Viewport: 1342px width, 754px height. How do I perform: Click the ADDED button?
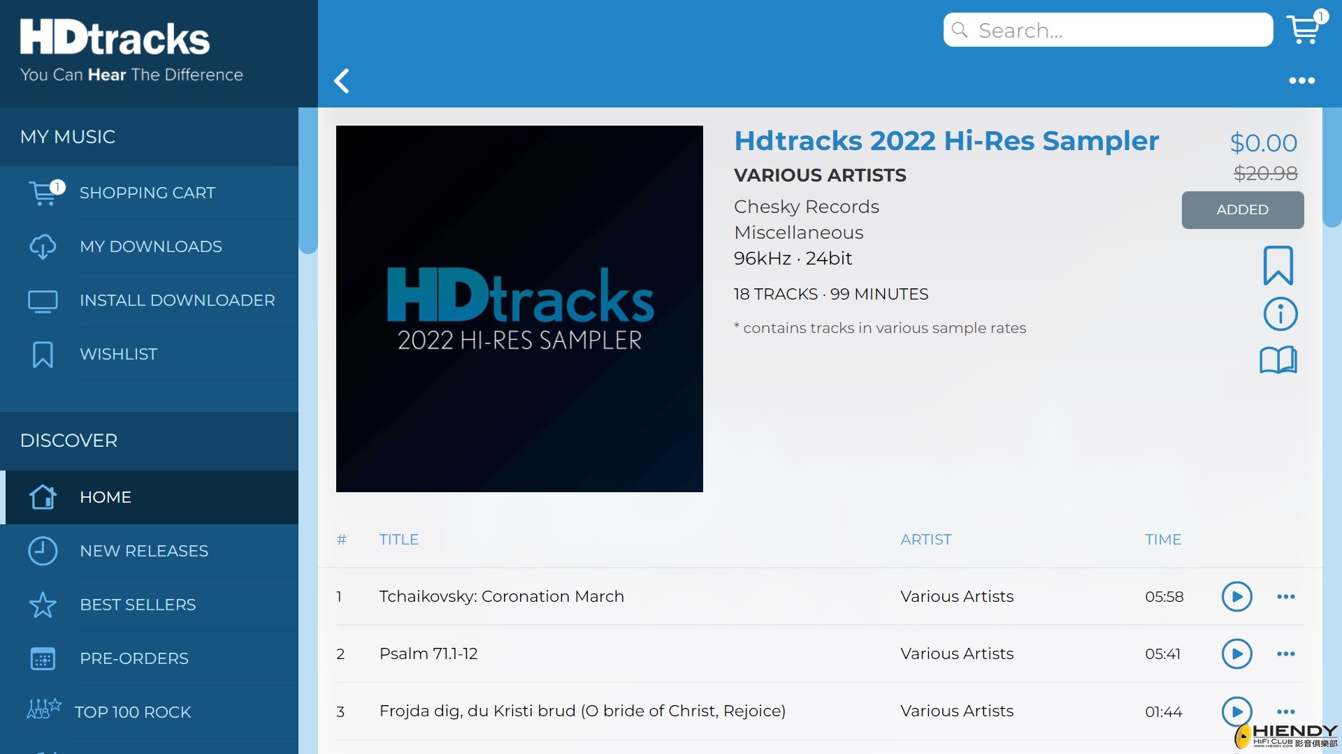pos(1242,209)
